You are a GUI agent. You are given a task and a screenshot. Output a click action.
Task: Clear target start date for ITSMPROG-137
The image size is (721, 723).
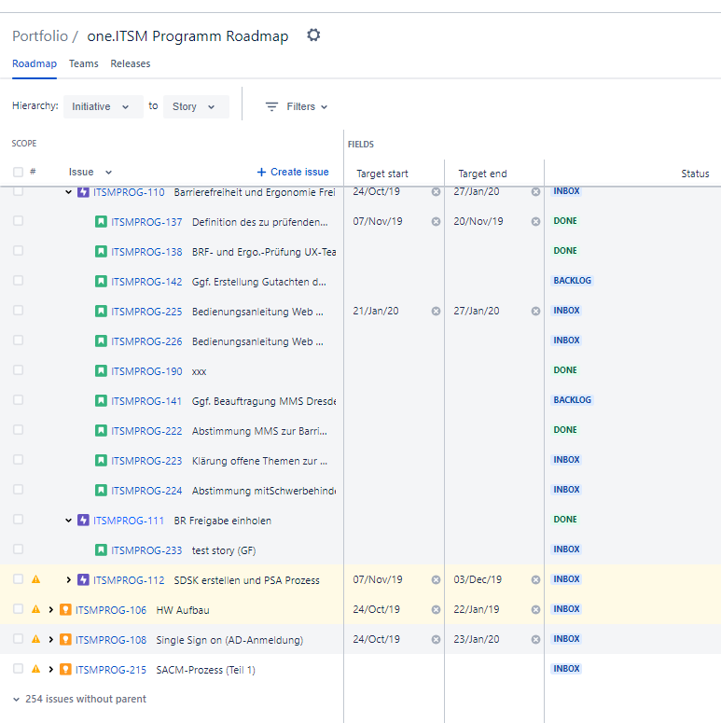[436, 222]
